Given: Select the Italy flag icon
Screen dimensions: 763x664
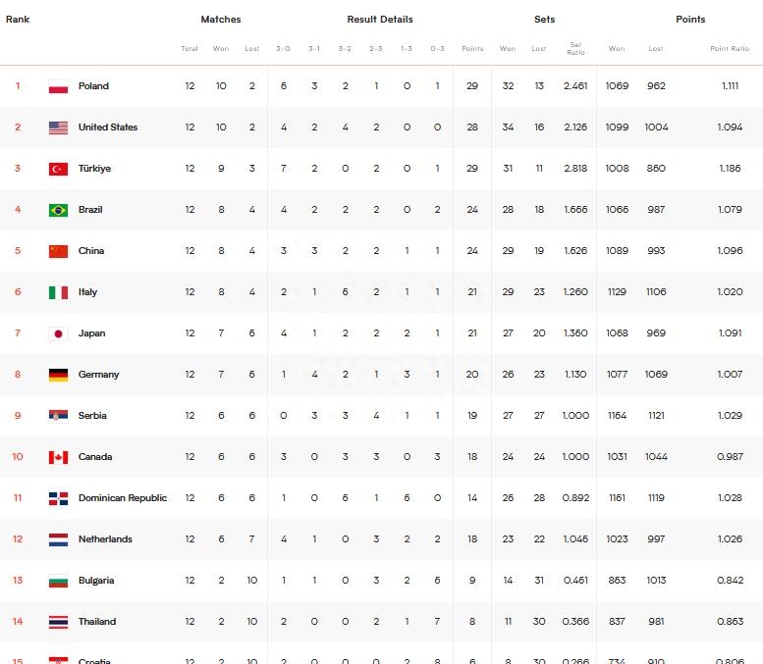Looking at the screenshot, I should pos(58,292).
